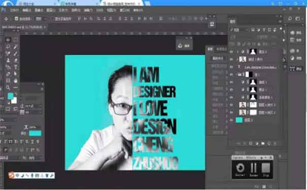Viewport: 307px width, 190px height.
Task: Click the cyan foreground color swatch
Action: (x=10, y=96)
